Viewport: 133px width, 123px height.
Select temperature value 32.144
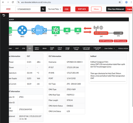tap(30, 73)
